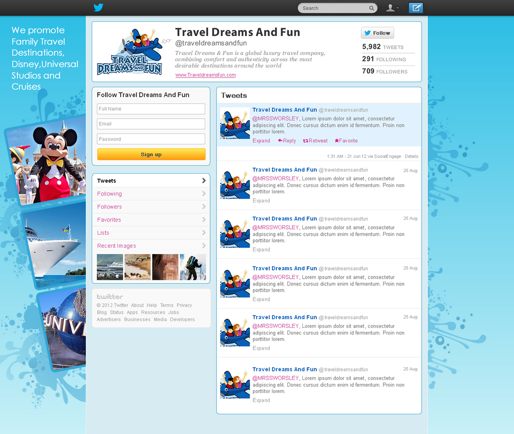Click the avatar of the first tweet

coord(235,123)
